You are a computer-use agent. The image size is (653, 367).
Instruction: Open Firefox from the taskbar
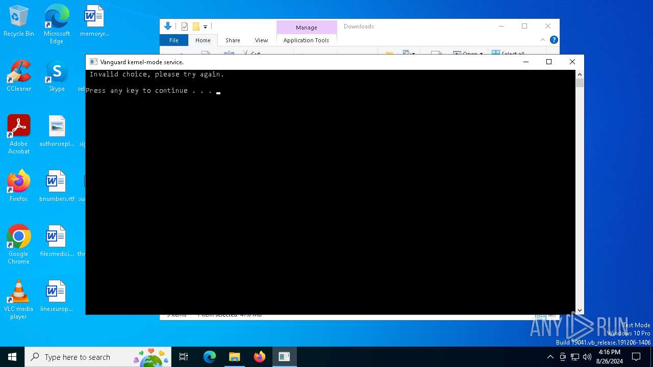point(259,357)
